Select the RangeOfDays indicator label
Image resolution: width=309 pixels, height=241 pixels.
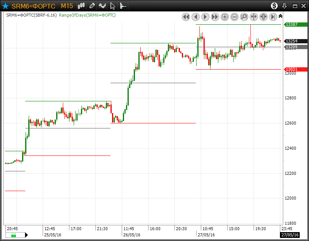tap(87, 15)
